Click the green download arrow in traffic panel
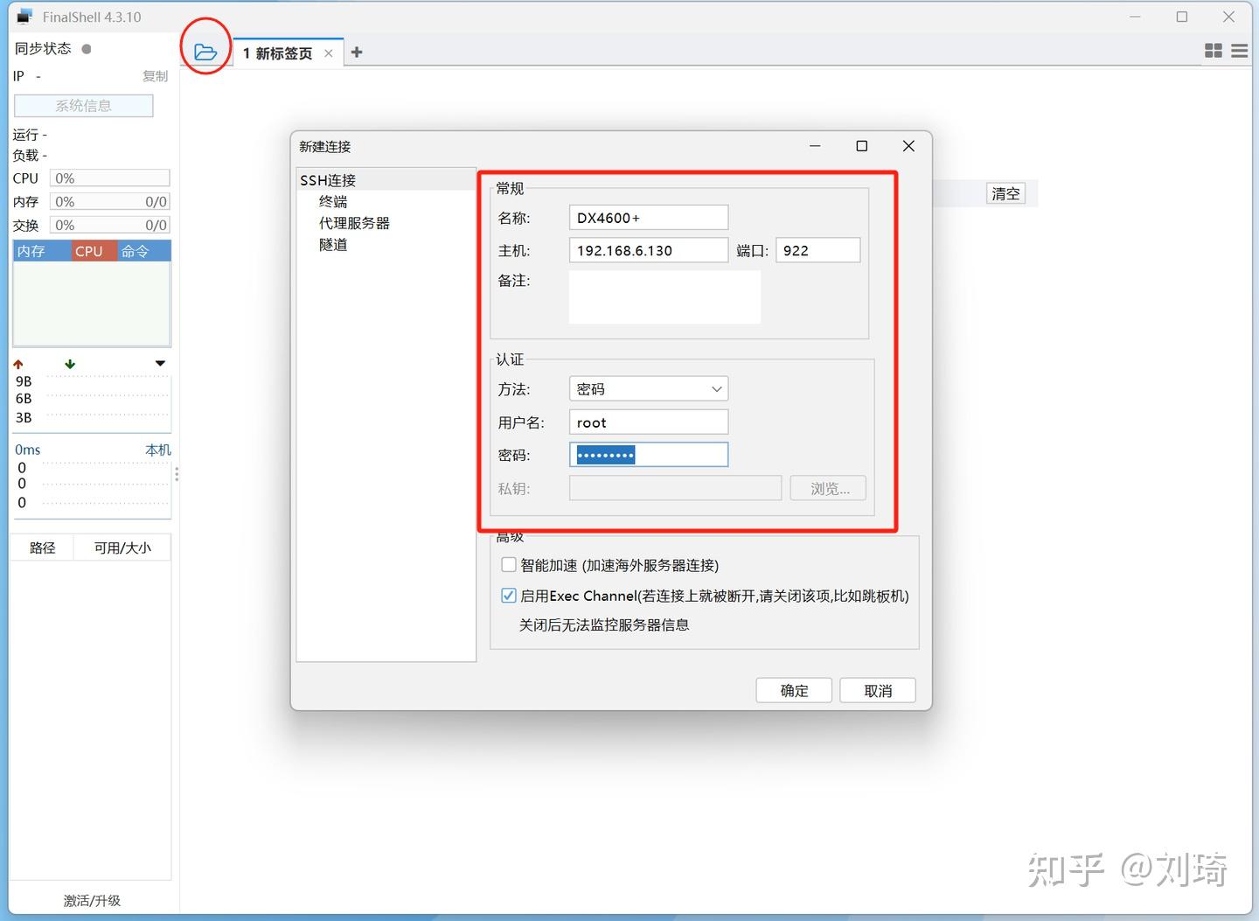Image resolution: width=1259 pixels, height=921 pixels. coord(69,363)
